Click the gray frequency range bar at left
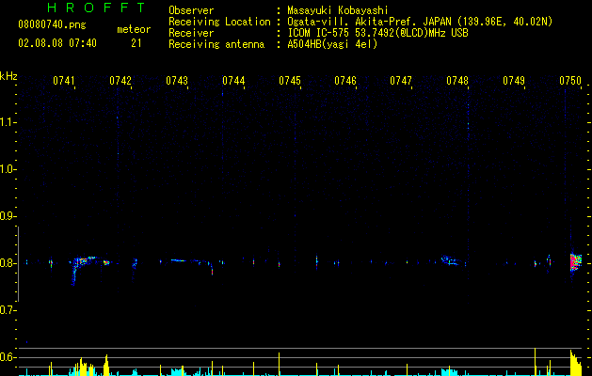 [x=18, y=264]
